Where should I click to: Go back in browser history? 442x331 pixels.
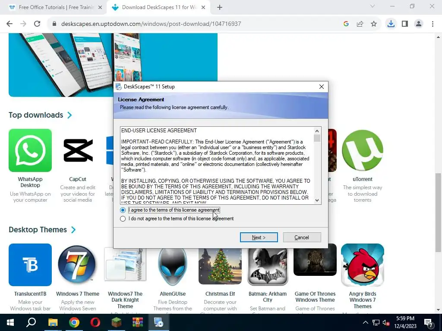coord(9,24)
